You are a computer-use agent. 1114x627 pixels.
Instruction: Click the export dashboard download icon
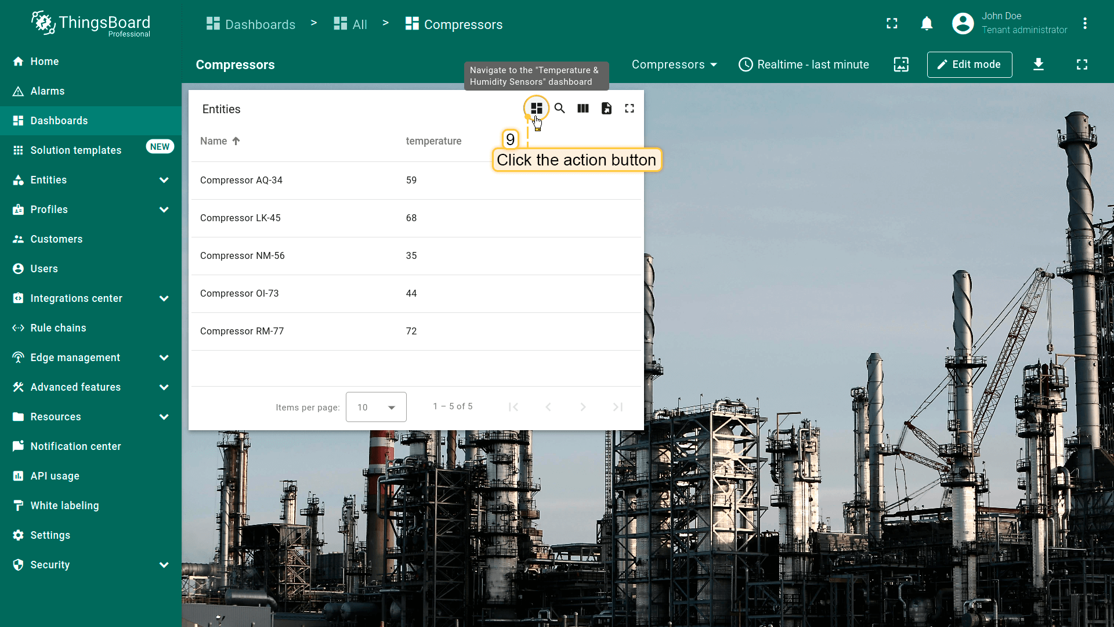coord(1039,64)
